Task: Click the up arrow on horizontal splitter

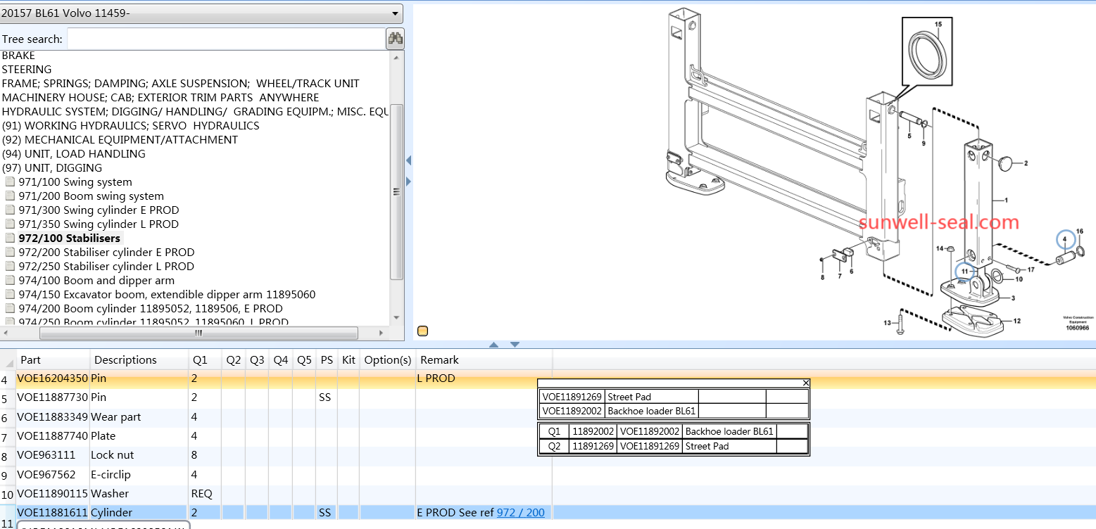Action: pyautogui.click(x=493, y=345)
